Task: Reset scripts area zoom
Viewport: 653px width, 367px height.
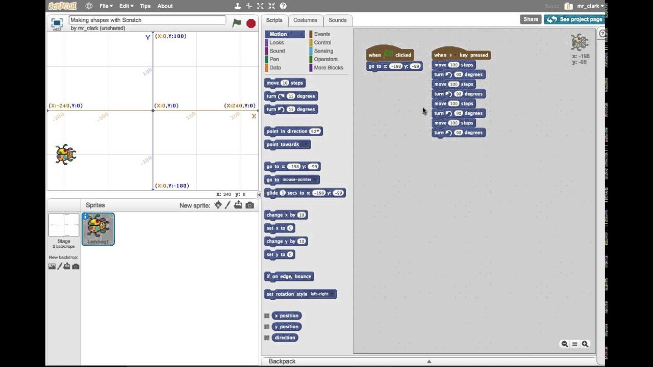Action: point(575,344)
